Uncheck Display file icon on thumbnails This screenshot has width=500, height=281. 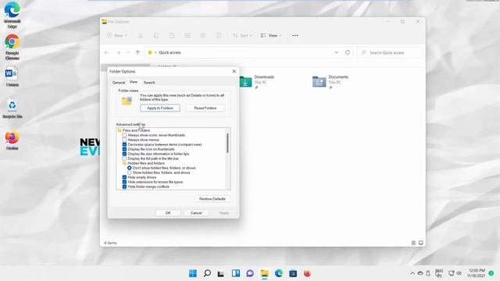coord(124,149)
